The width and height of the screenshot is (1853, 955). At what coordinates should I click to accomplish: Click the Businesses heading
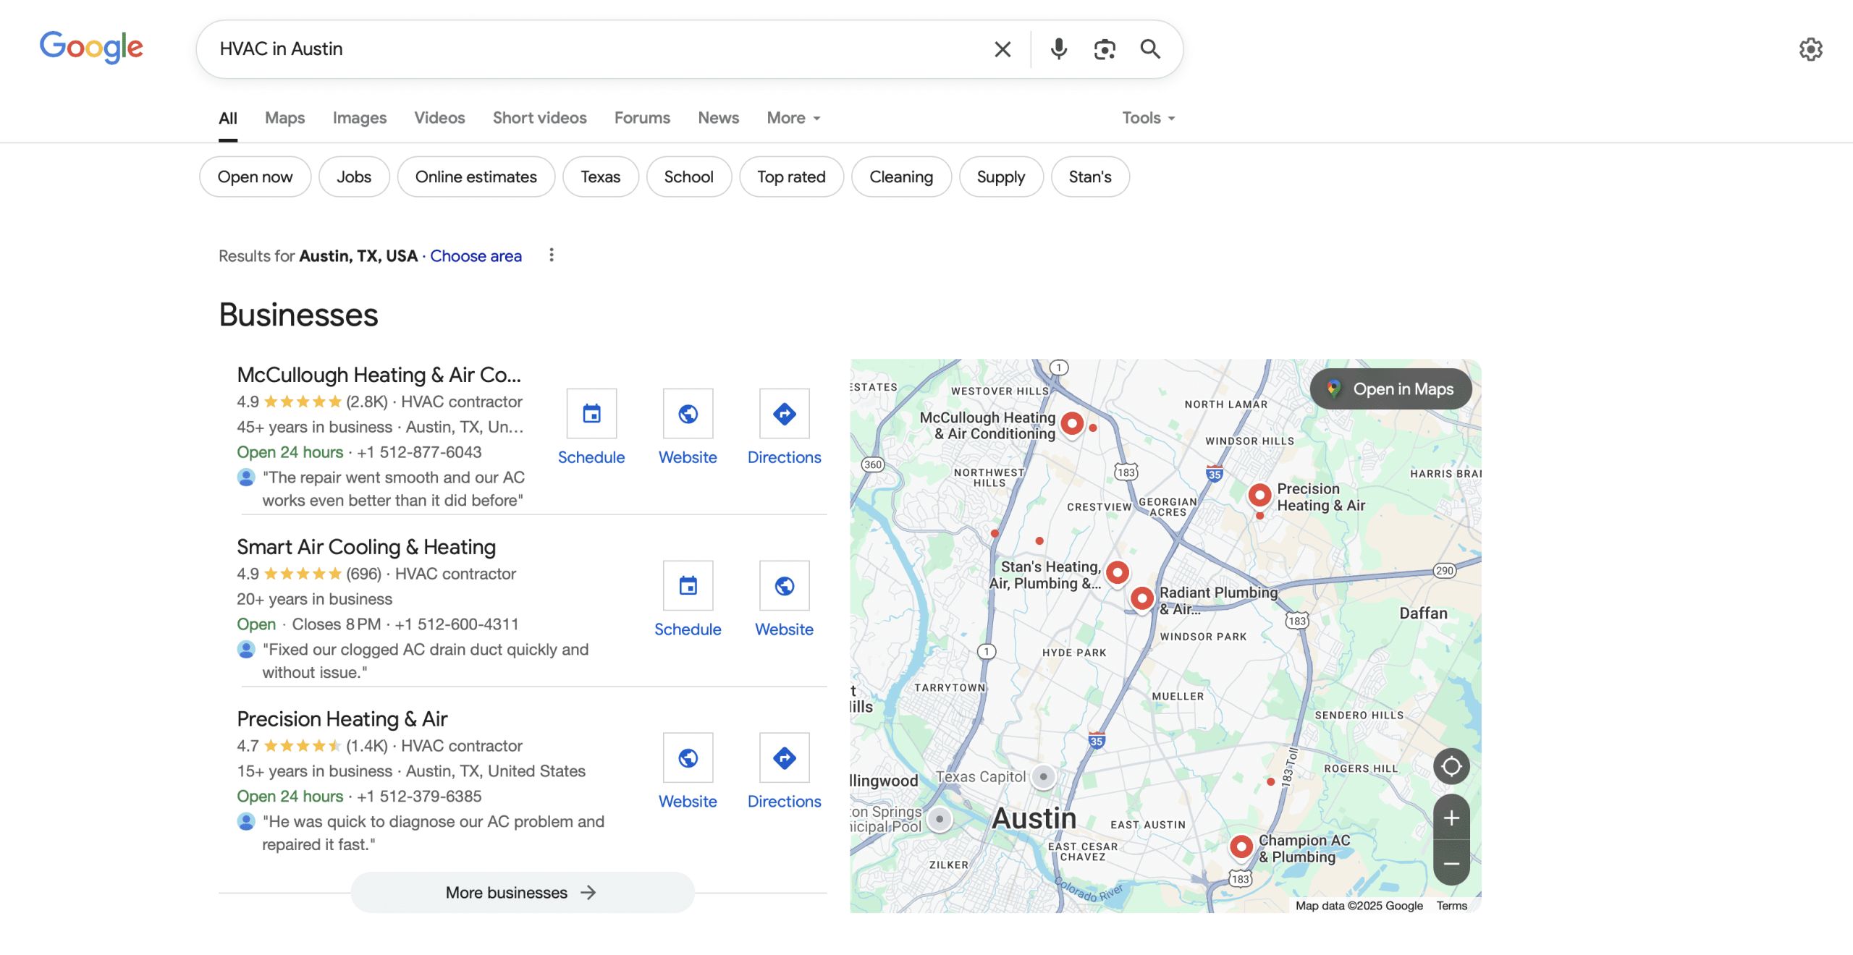[298, 315]
